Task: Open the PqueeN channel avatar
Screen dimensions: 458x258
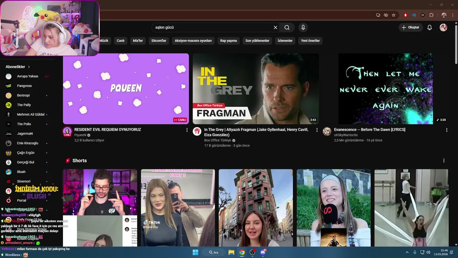Action: (67, 132)
